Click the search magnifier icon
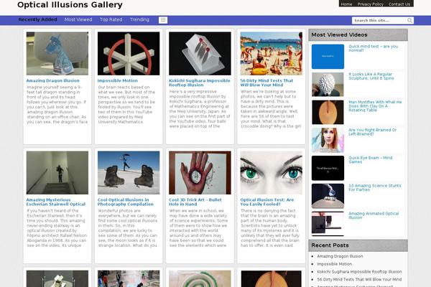Viewport: 431px width, 287px height. (x=409, y=20)
